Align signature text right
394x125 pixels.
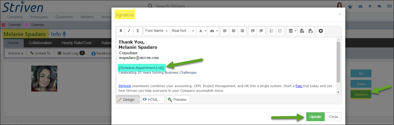pyautogui.click(x=242, y=31)
